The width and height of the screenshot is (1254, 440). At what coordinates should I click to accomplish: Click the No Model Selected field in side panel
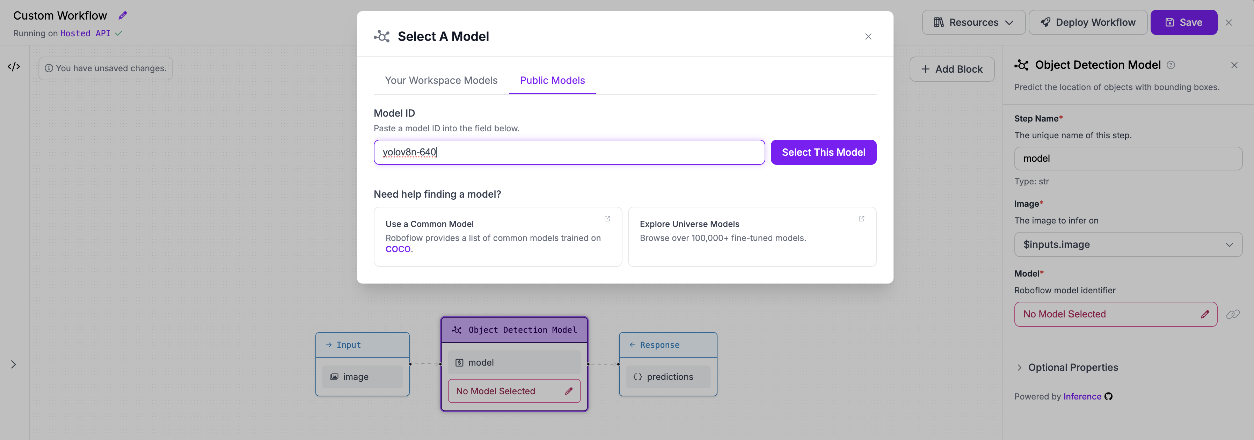[x=1115, y=314]
